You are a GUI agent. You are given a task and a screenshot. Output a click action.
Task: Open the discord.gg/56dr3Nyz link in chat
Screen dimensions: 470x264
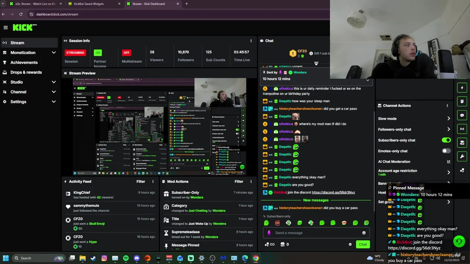pyautogui.click(x=333, y=192)
